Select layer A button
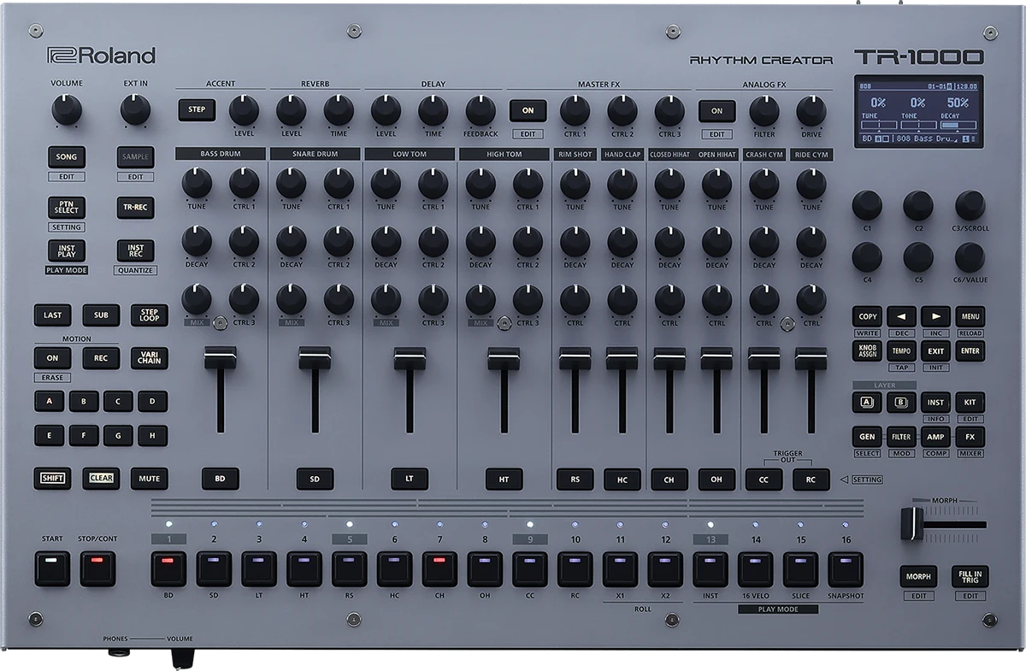1026x671 pixels. pos(866,402)
